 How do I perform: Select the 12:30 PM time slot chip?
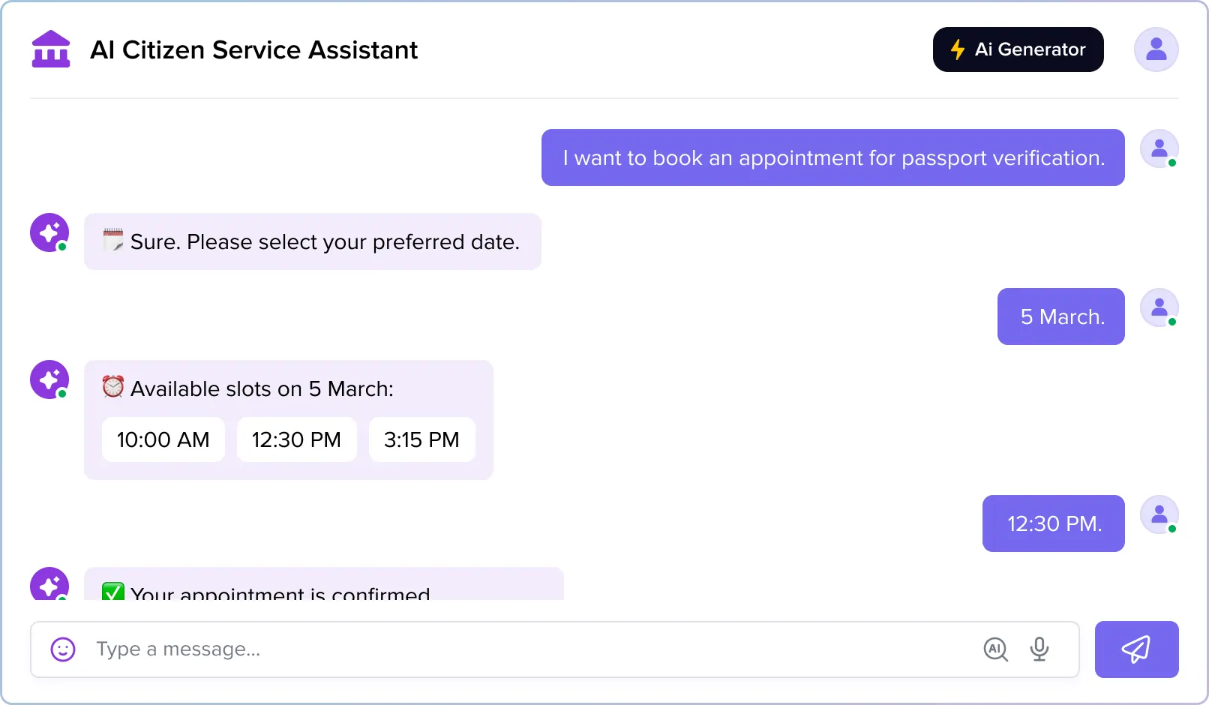(x=296, y=439)
